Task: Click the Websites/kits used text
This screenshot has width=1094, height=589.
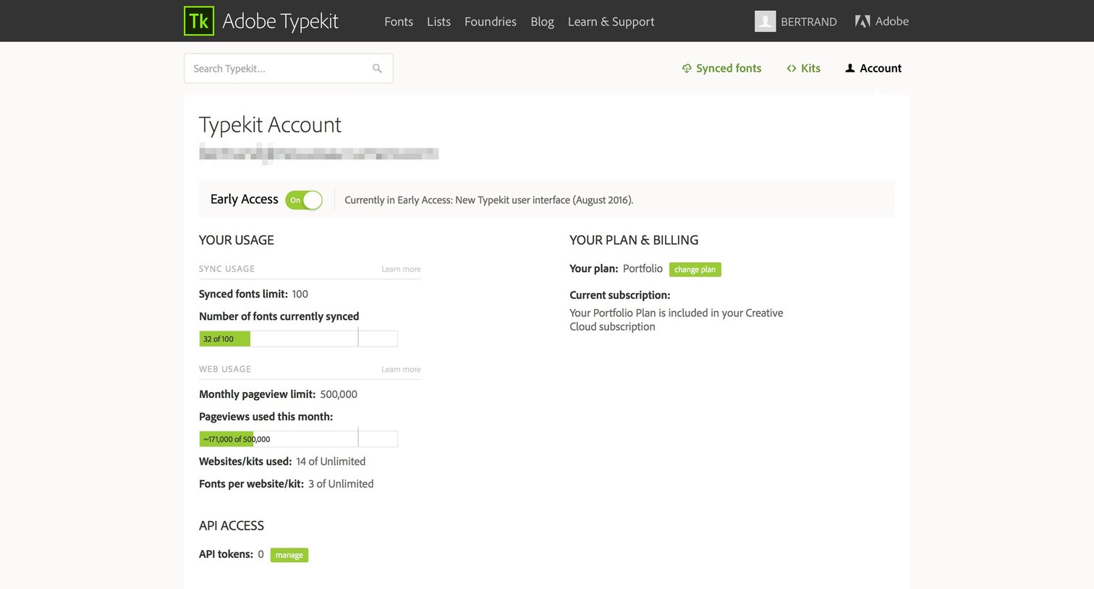Action: click(282, 461)
